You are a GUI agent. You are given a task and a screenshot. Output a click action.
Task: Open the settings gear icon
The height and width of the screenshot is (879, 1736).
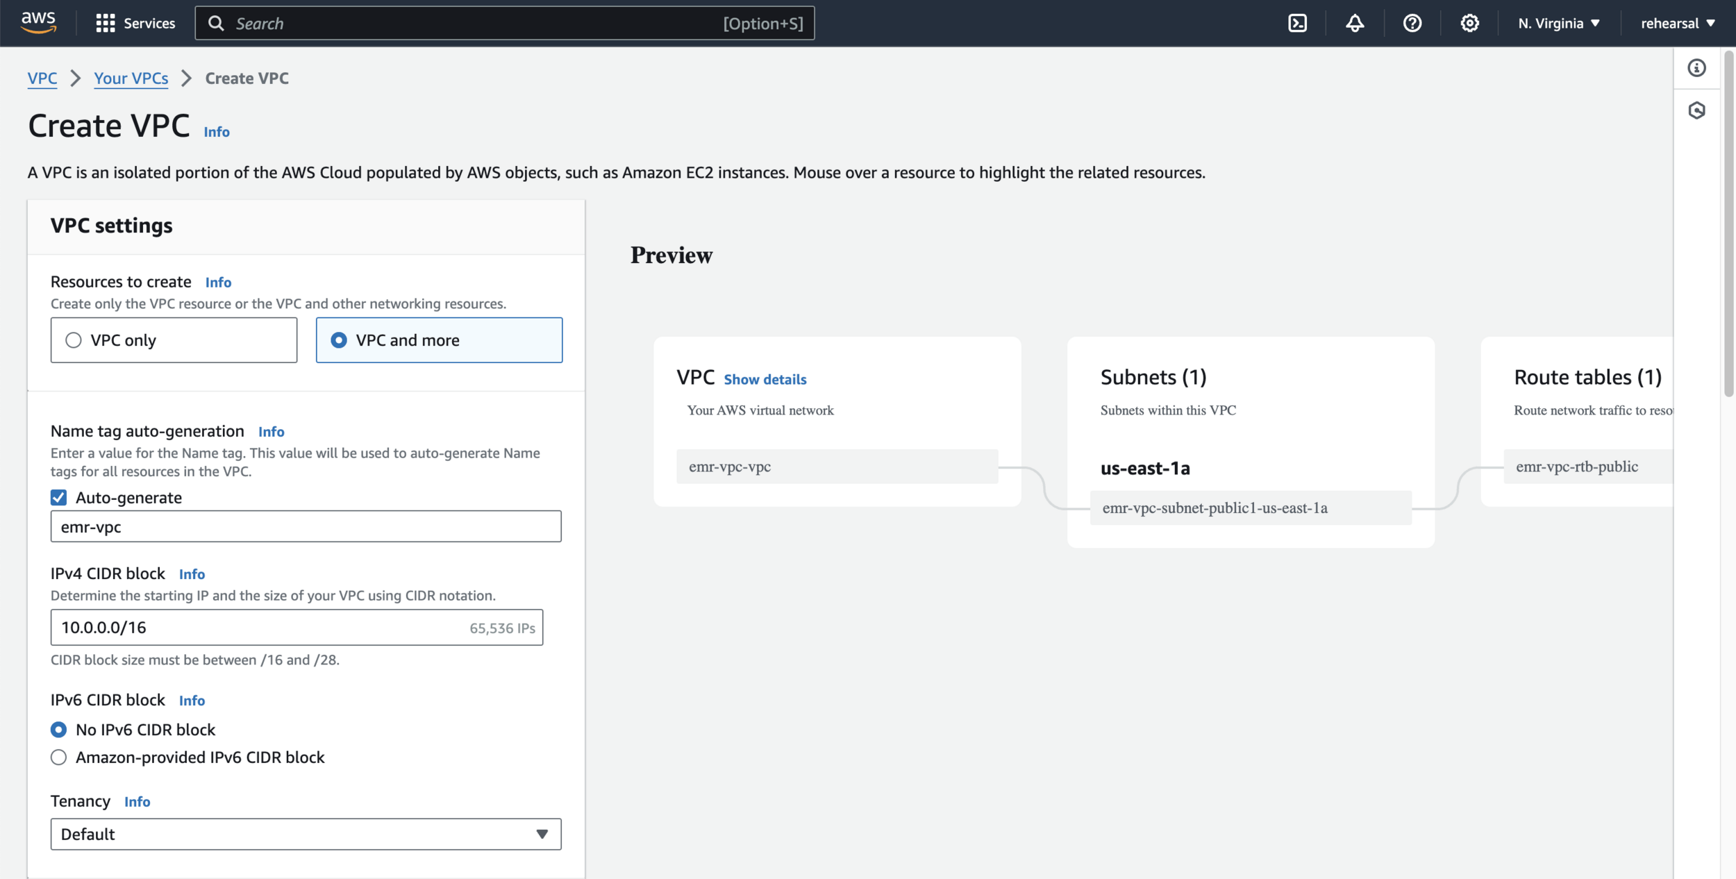1469,24
